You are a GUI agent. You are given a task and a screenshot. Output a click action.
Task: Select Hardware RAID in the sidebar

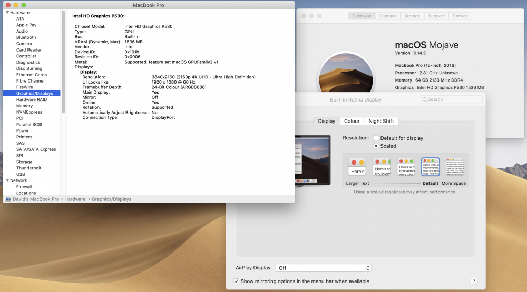pos(32,99)
